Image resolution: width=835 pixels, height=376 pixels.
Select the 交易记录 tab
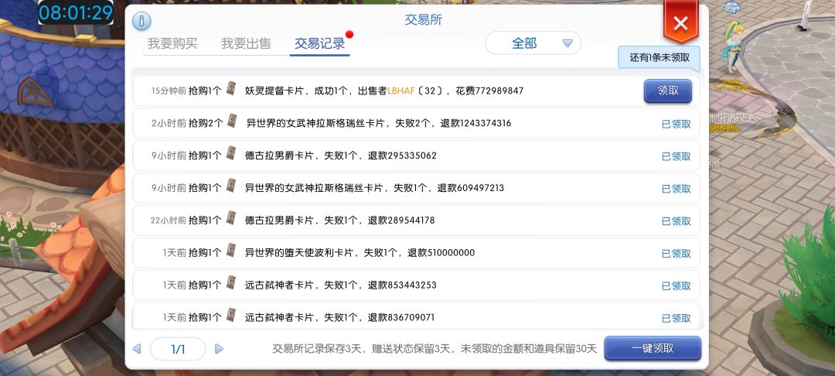tap(320, 43)
